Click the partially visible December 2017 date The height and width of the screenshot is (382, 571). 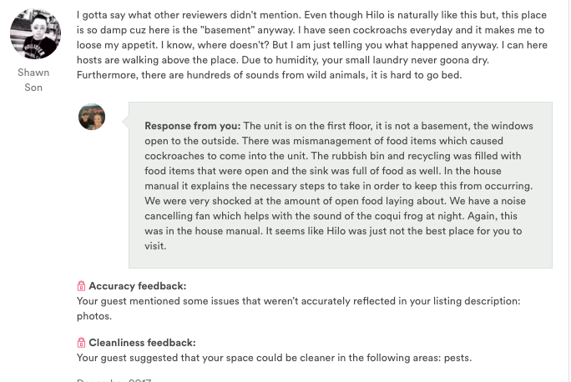[x=114, y=379]
